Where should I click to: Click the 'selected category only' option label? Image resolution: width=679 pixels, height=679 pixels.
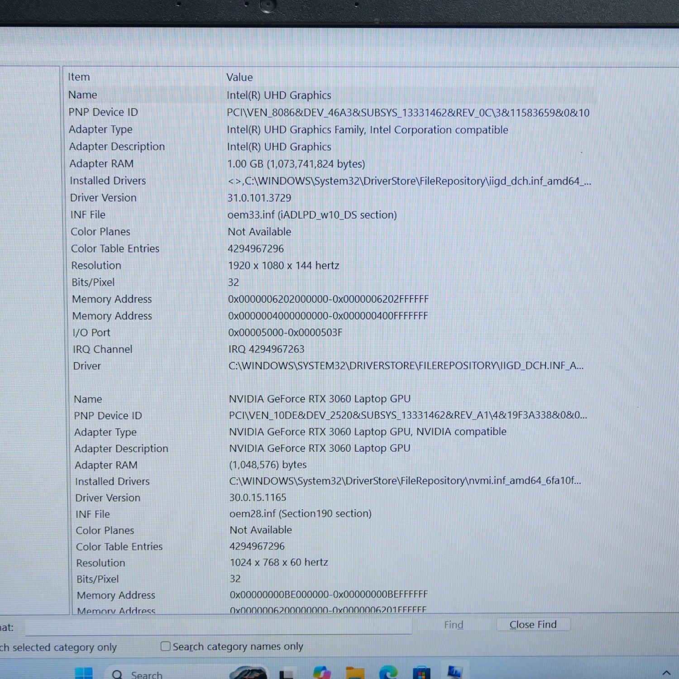[x=59, y=647]
